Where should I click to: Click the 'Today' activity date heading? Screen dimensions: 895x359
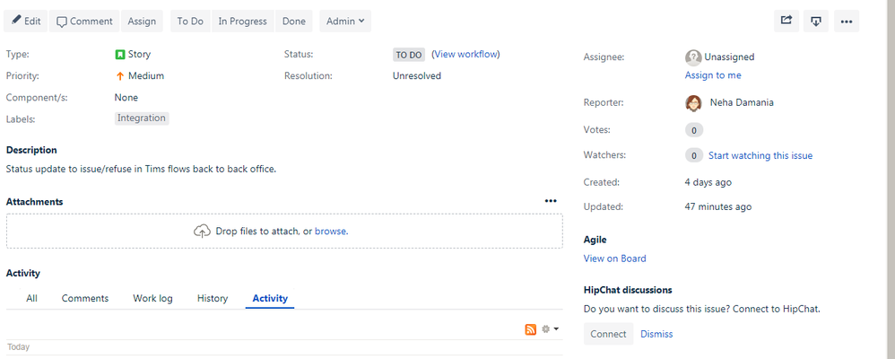point(18,347)
